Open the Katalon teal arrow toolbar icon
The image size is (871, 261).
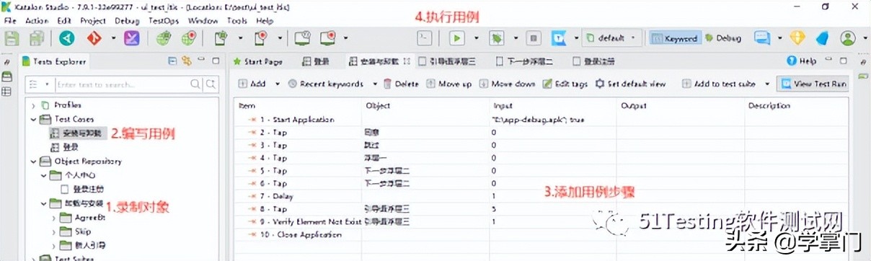pos(67,39)
